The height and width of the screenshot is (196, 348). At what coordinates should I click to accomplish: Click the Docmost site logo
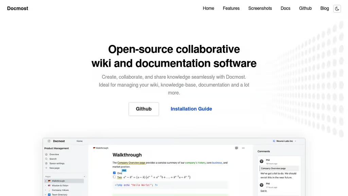point(18,9)
